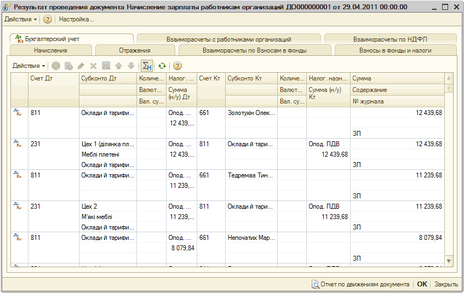Click the scrollbar down arrow
Viewport: 464px width, 293px height.
coord(449,261)
